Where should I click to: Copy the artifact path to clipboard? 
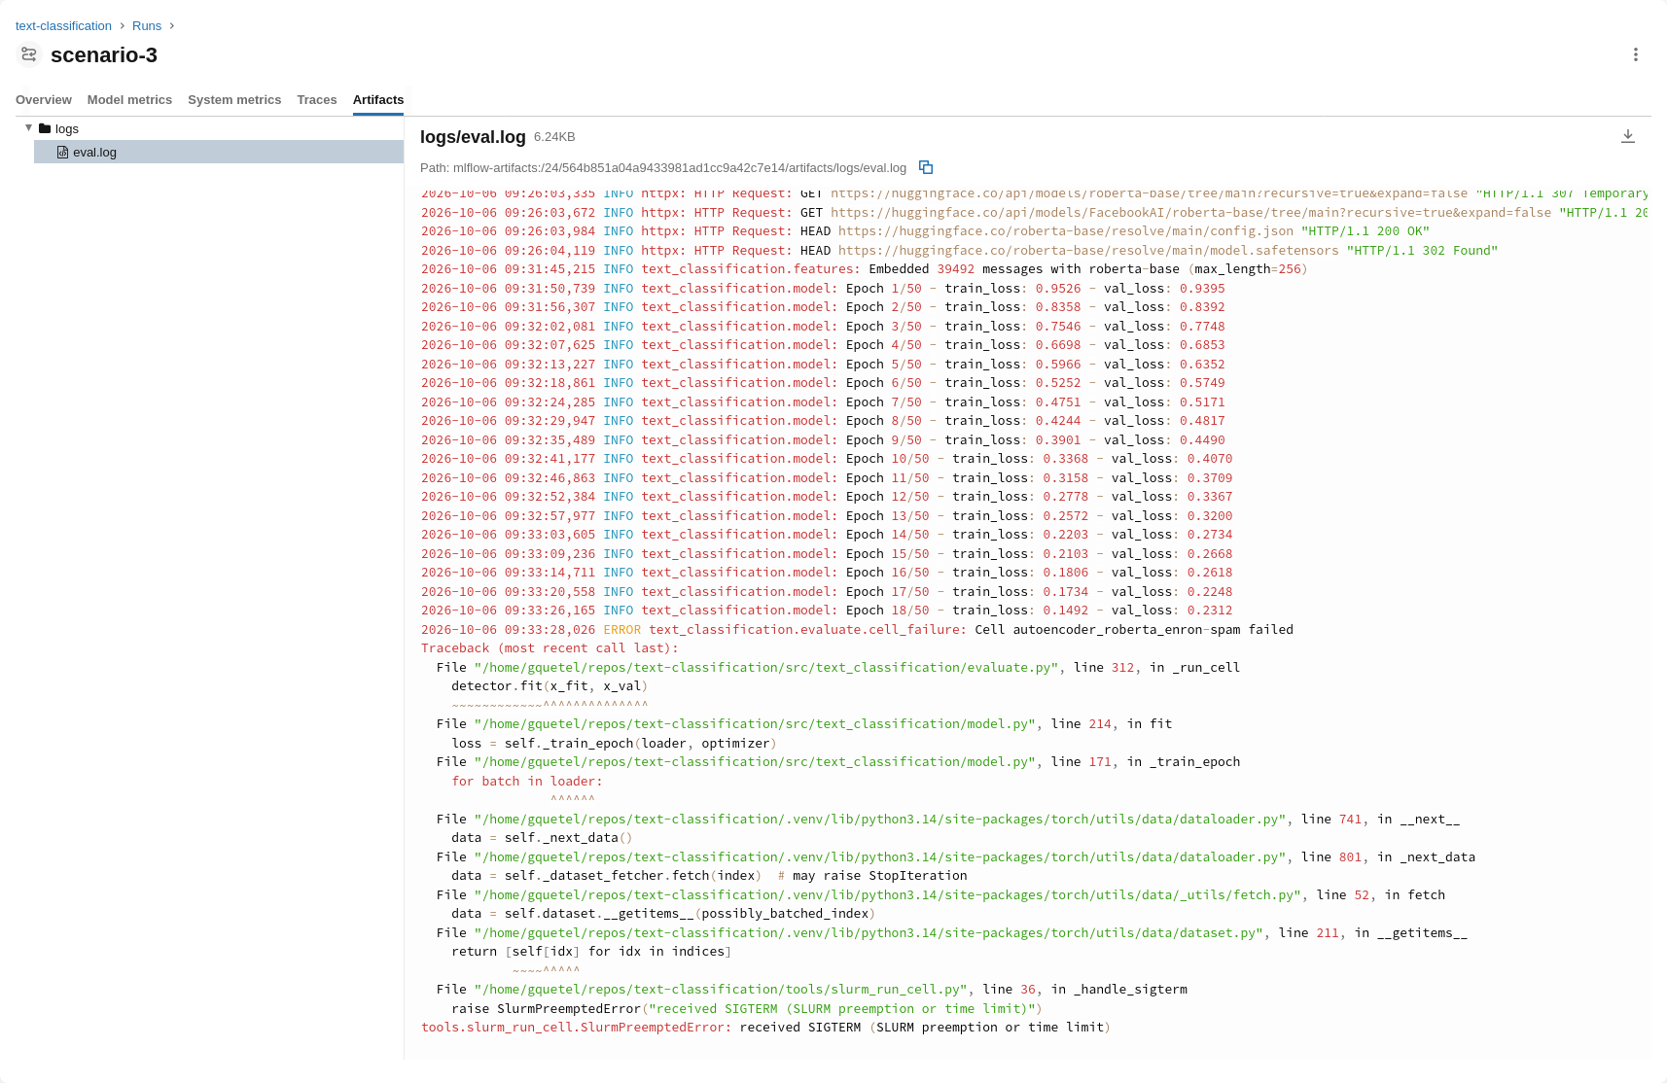point(926,167)
